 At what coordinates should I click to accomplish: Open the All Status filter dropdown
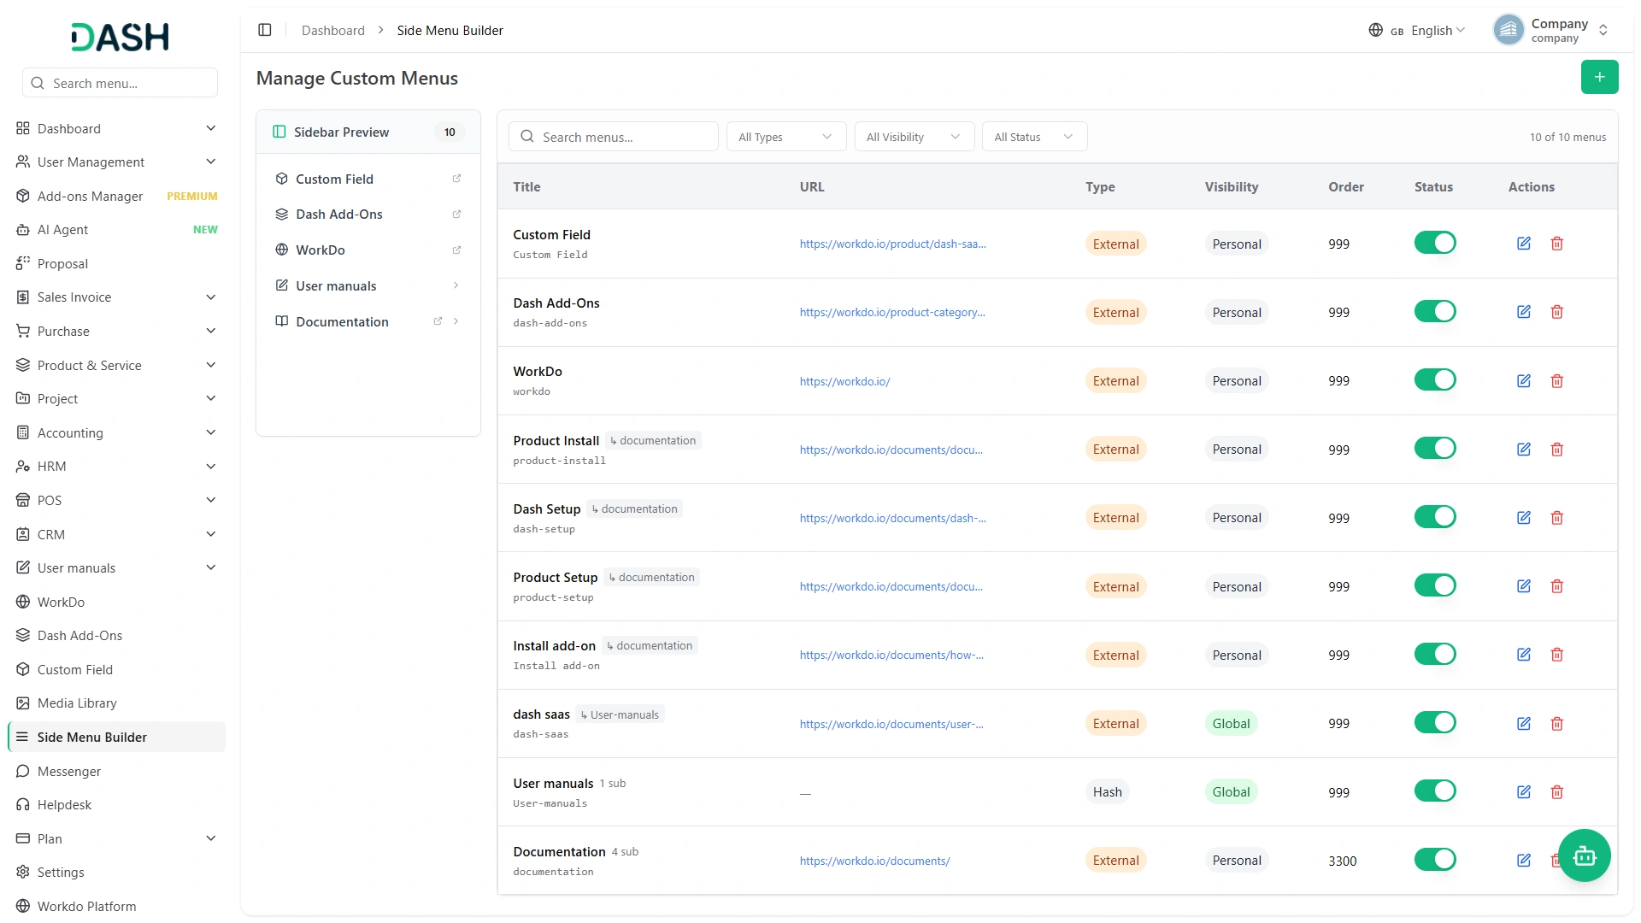[x=1034, y=137]
